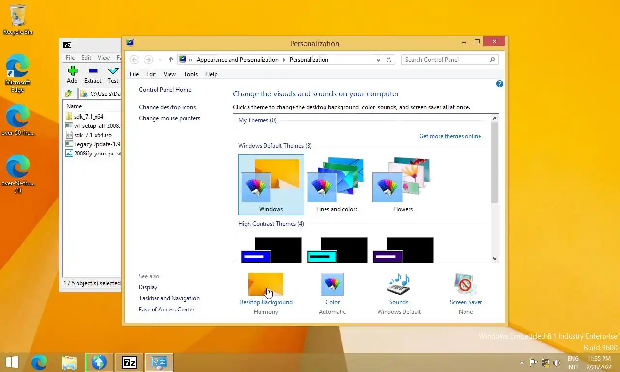Open Color settings icon

coord(332,284)
